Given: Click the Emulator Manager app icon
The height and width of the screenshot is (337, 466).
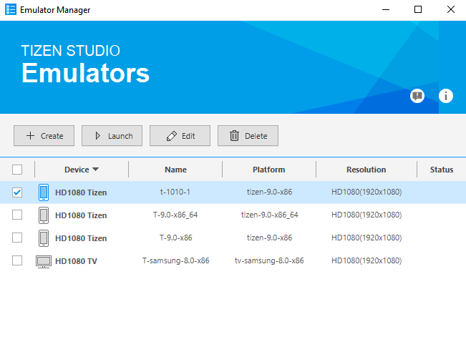Looking at the screenshot, I should [x=11, y=10].
